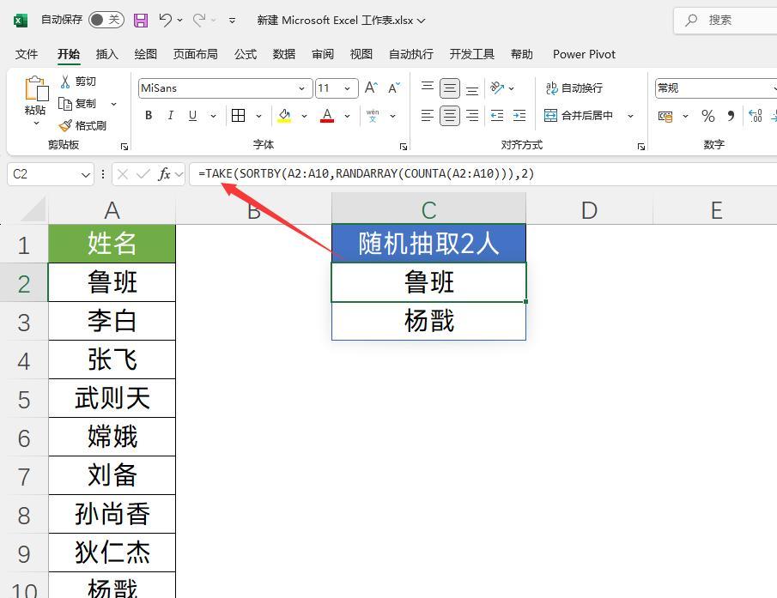This screenshot has width=777, height=598.
Task: Click the Copy icon
Action: (65, 104)
